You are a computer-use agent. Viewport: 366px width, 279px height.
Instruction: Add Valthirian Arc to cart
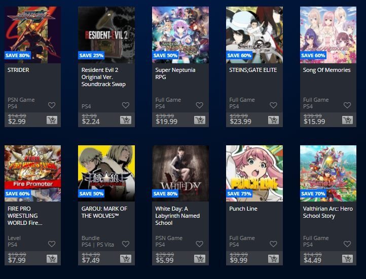tap(347, 259)
